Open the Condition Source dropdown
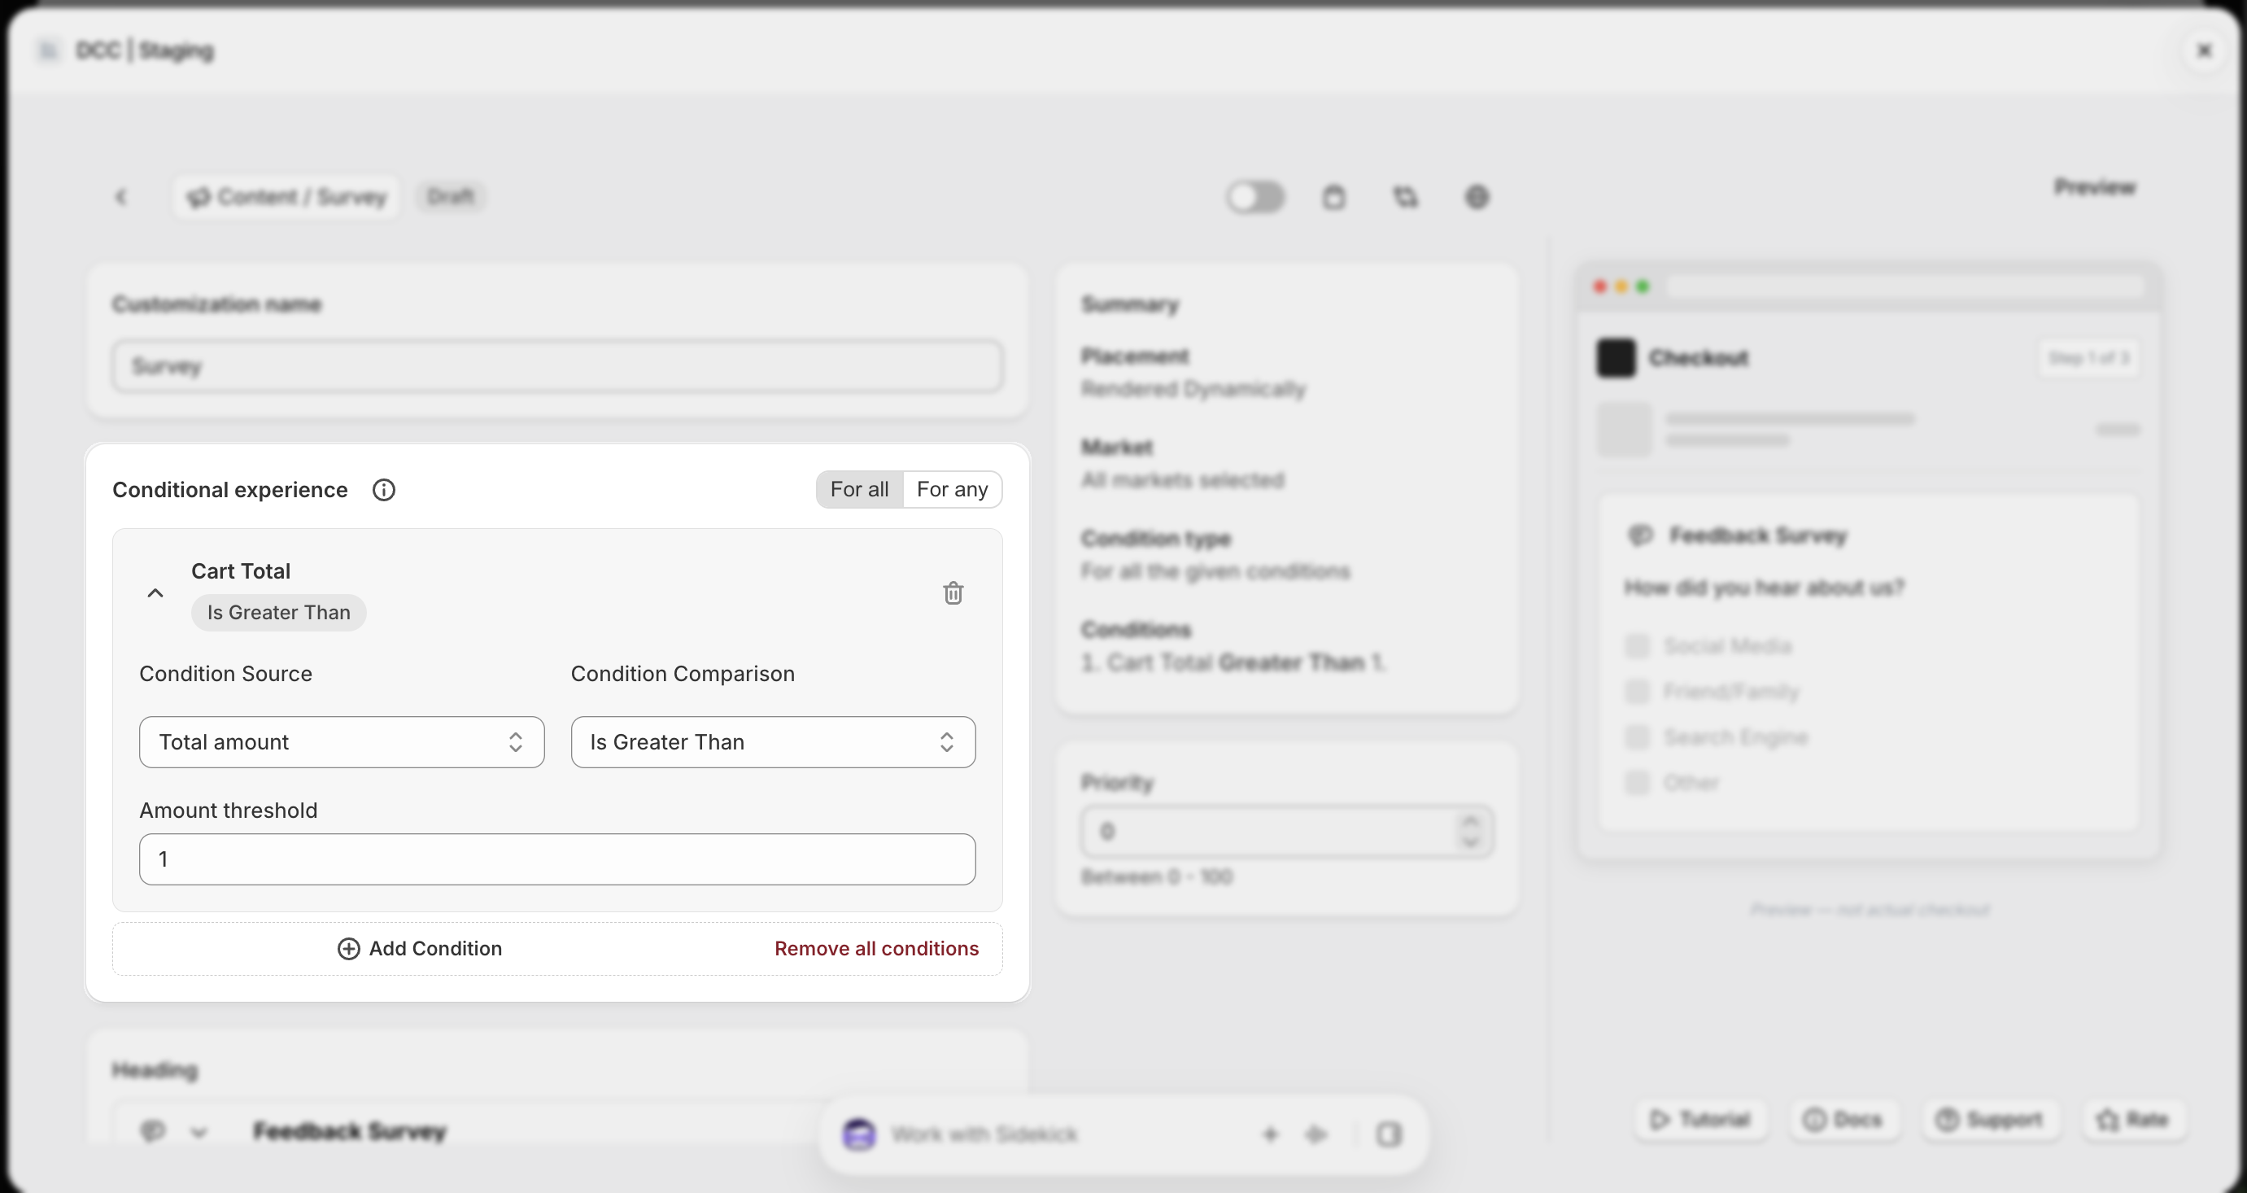The width and height of the screenshot is (2247, 1193). [x=342, y=742]
